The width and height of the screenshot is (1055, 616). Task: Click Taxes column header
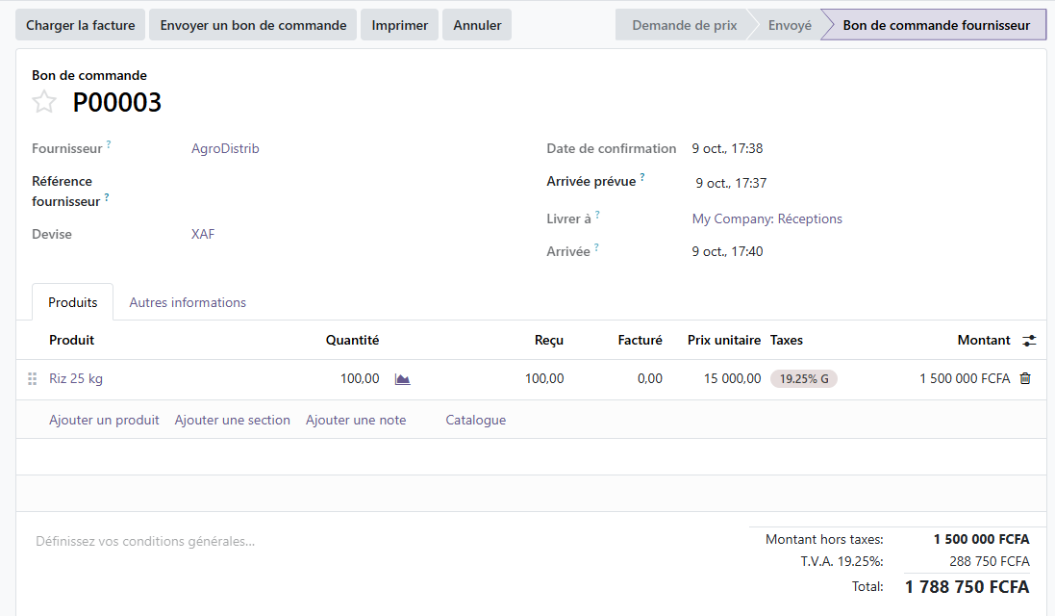pos(787,340)
